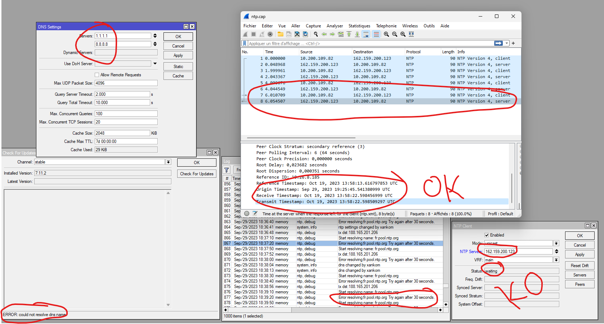Zoom in on the packet list text
Viewport: 604px width, 324px height.
[x=386, y=34]
